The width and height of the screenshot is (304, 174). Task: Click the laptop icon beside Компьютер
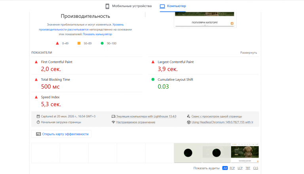[162, 6]
